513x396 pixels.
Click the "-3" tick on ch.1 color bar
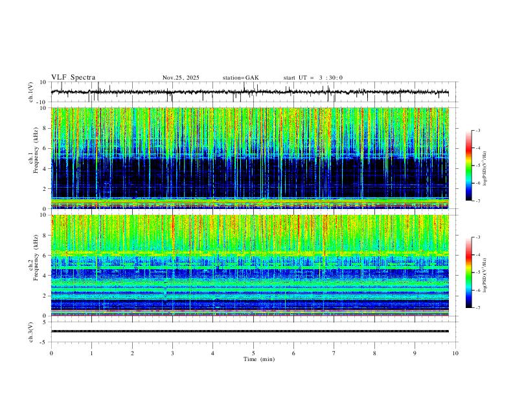(x=477, y=130)
